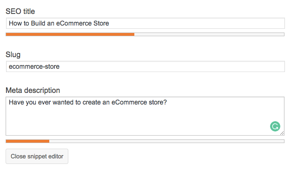Focus the Meta description textarea
Screen dimensions: 291x170
tap(145, 116)
